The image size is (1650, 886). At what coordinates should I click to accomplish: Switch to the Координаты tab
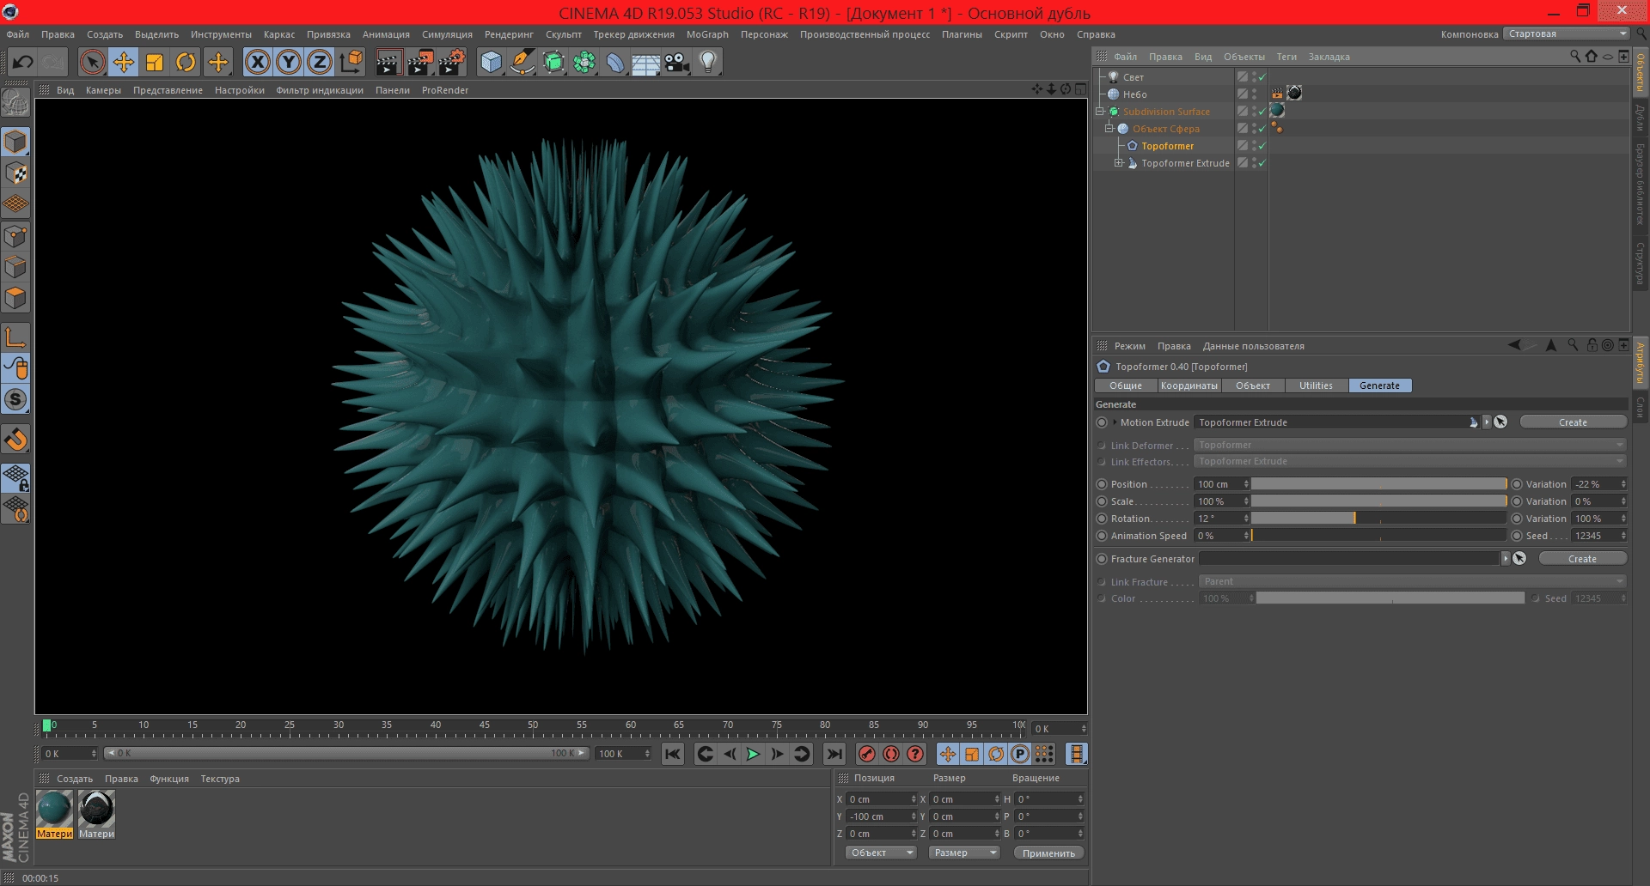pos(1189,385)
